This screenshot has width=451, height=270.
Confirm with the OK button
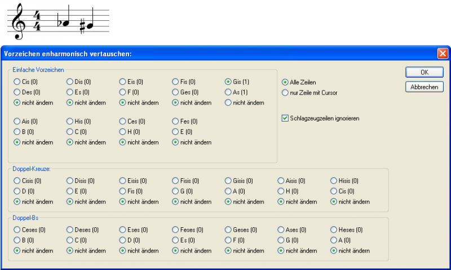pos(424,72)
